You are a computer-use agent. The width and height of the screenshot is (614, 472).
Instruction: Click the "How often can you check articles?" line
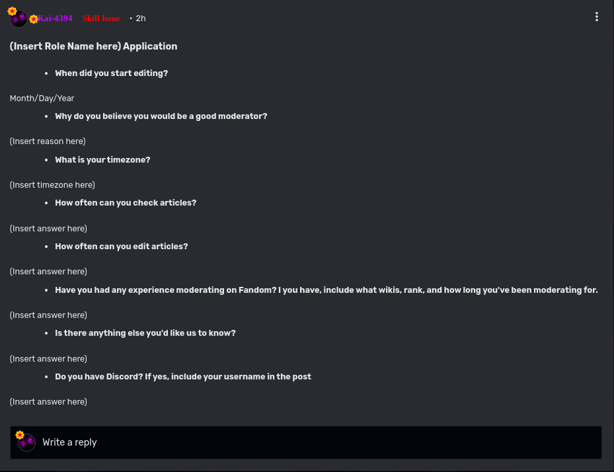click(x=126, y=203)
